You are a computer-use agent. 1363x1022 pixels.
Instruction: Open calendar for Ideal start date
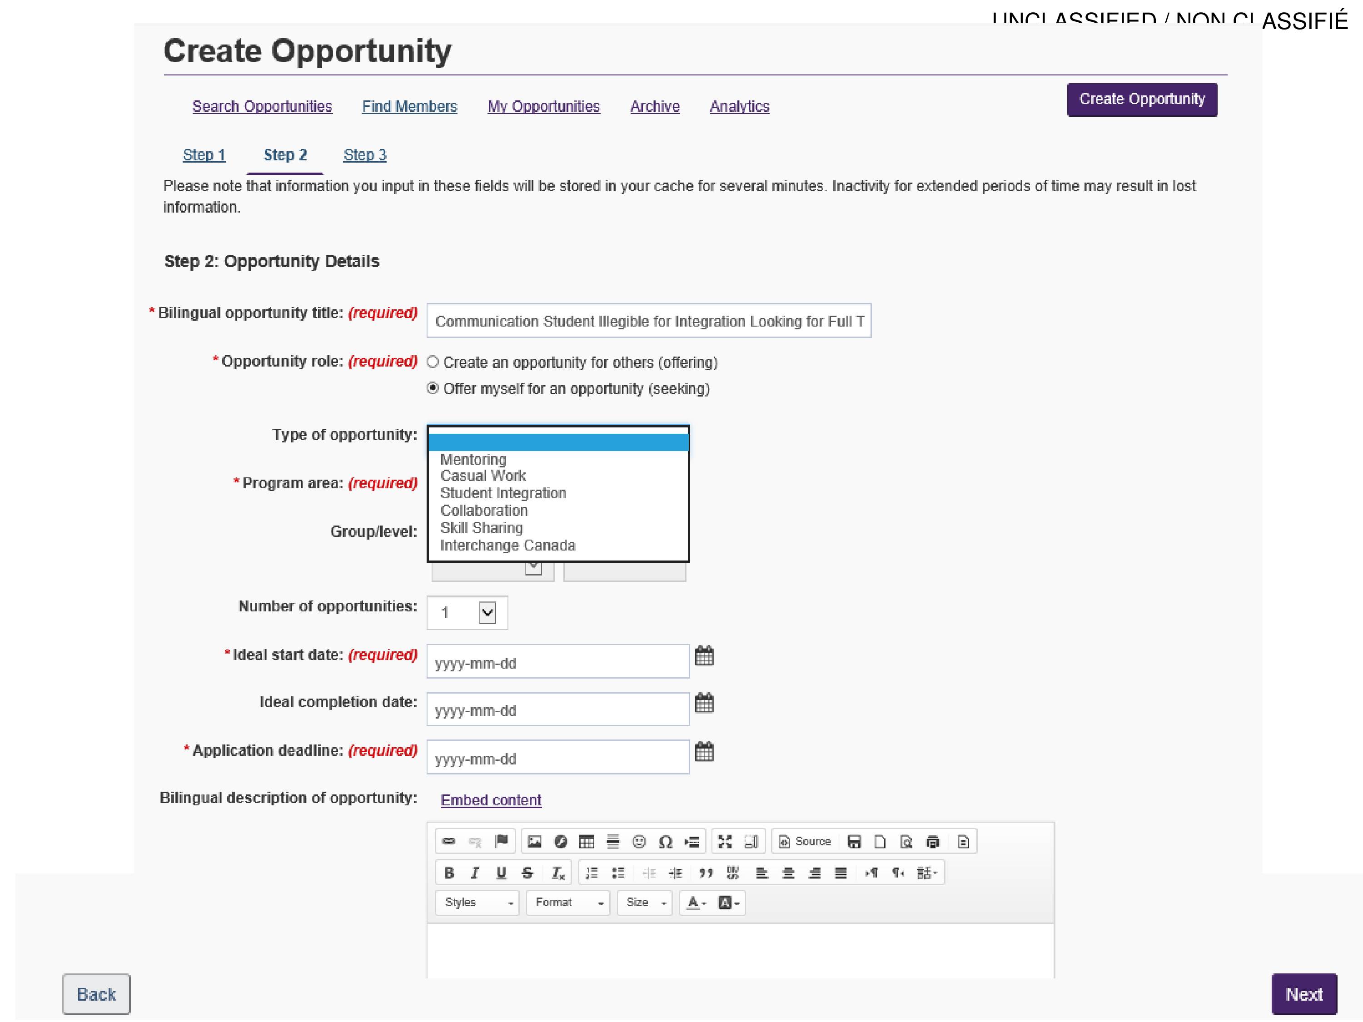tap(704, 655)
